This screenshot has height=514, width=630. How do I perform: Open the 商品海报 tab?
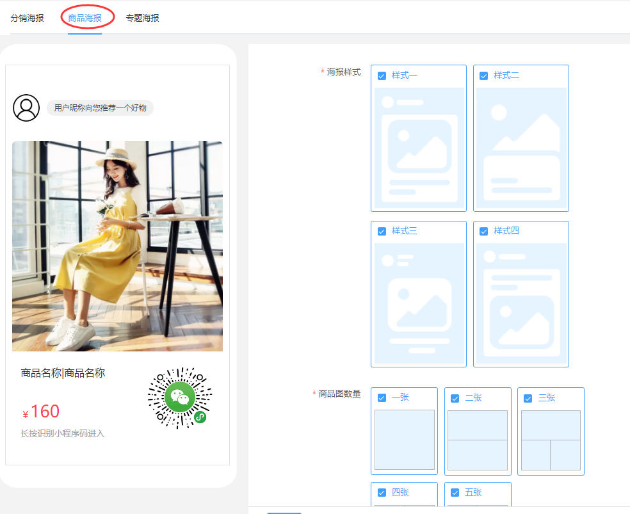pos(85,18)
